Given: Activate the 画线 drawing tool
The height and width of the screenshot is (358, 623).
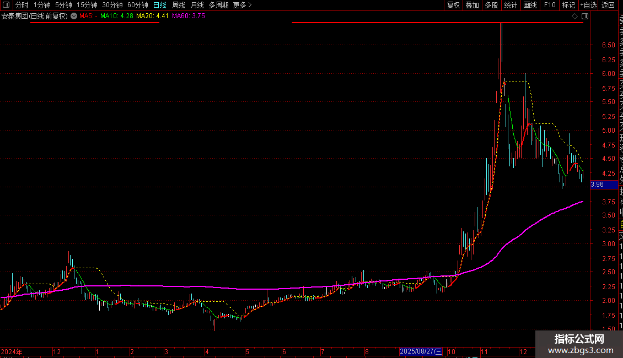Looking at the screenshot, I should pos(530,5).
